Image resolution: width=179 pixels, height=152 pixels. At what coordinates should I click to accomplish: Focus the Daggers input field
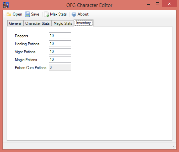point(60,36)
